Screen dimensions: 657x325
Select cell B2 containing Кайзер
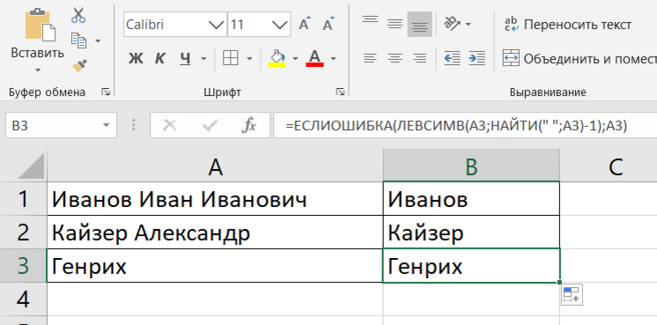[x=471, y=232]
